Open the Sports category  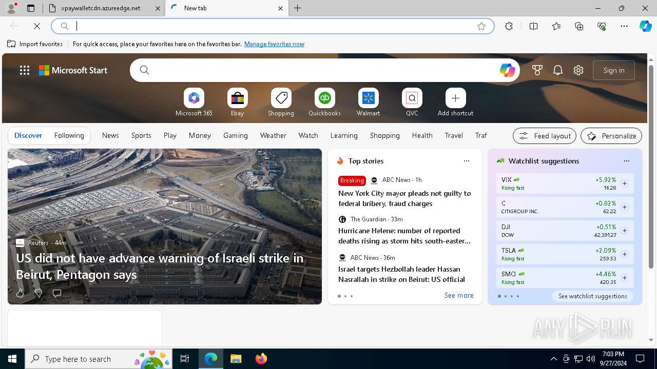click(x=141, y=135)
